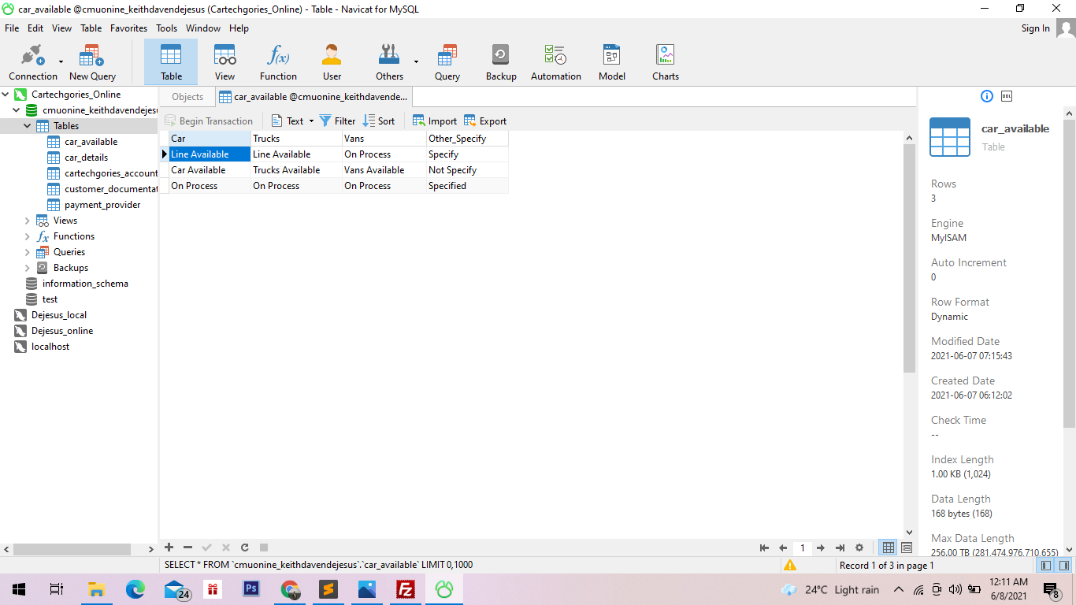The width and height of the screenshot is (1076, 605).
Task: Open FileZilla from the taskbar
Action: pos(406,589)
